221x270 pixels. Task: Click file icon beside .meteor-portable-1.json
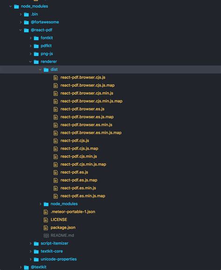[x=46, y=212]
